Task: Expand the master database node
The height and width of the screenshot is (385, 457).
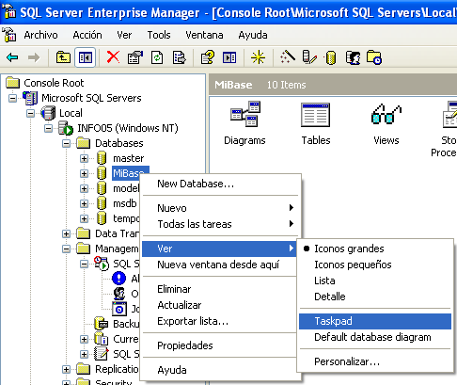Action: (84, 158)
